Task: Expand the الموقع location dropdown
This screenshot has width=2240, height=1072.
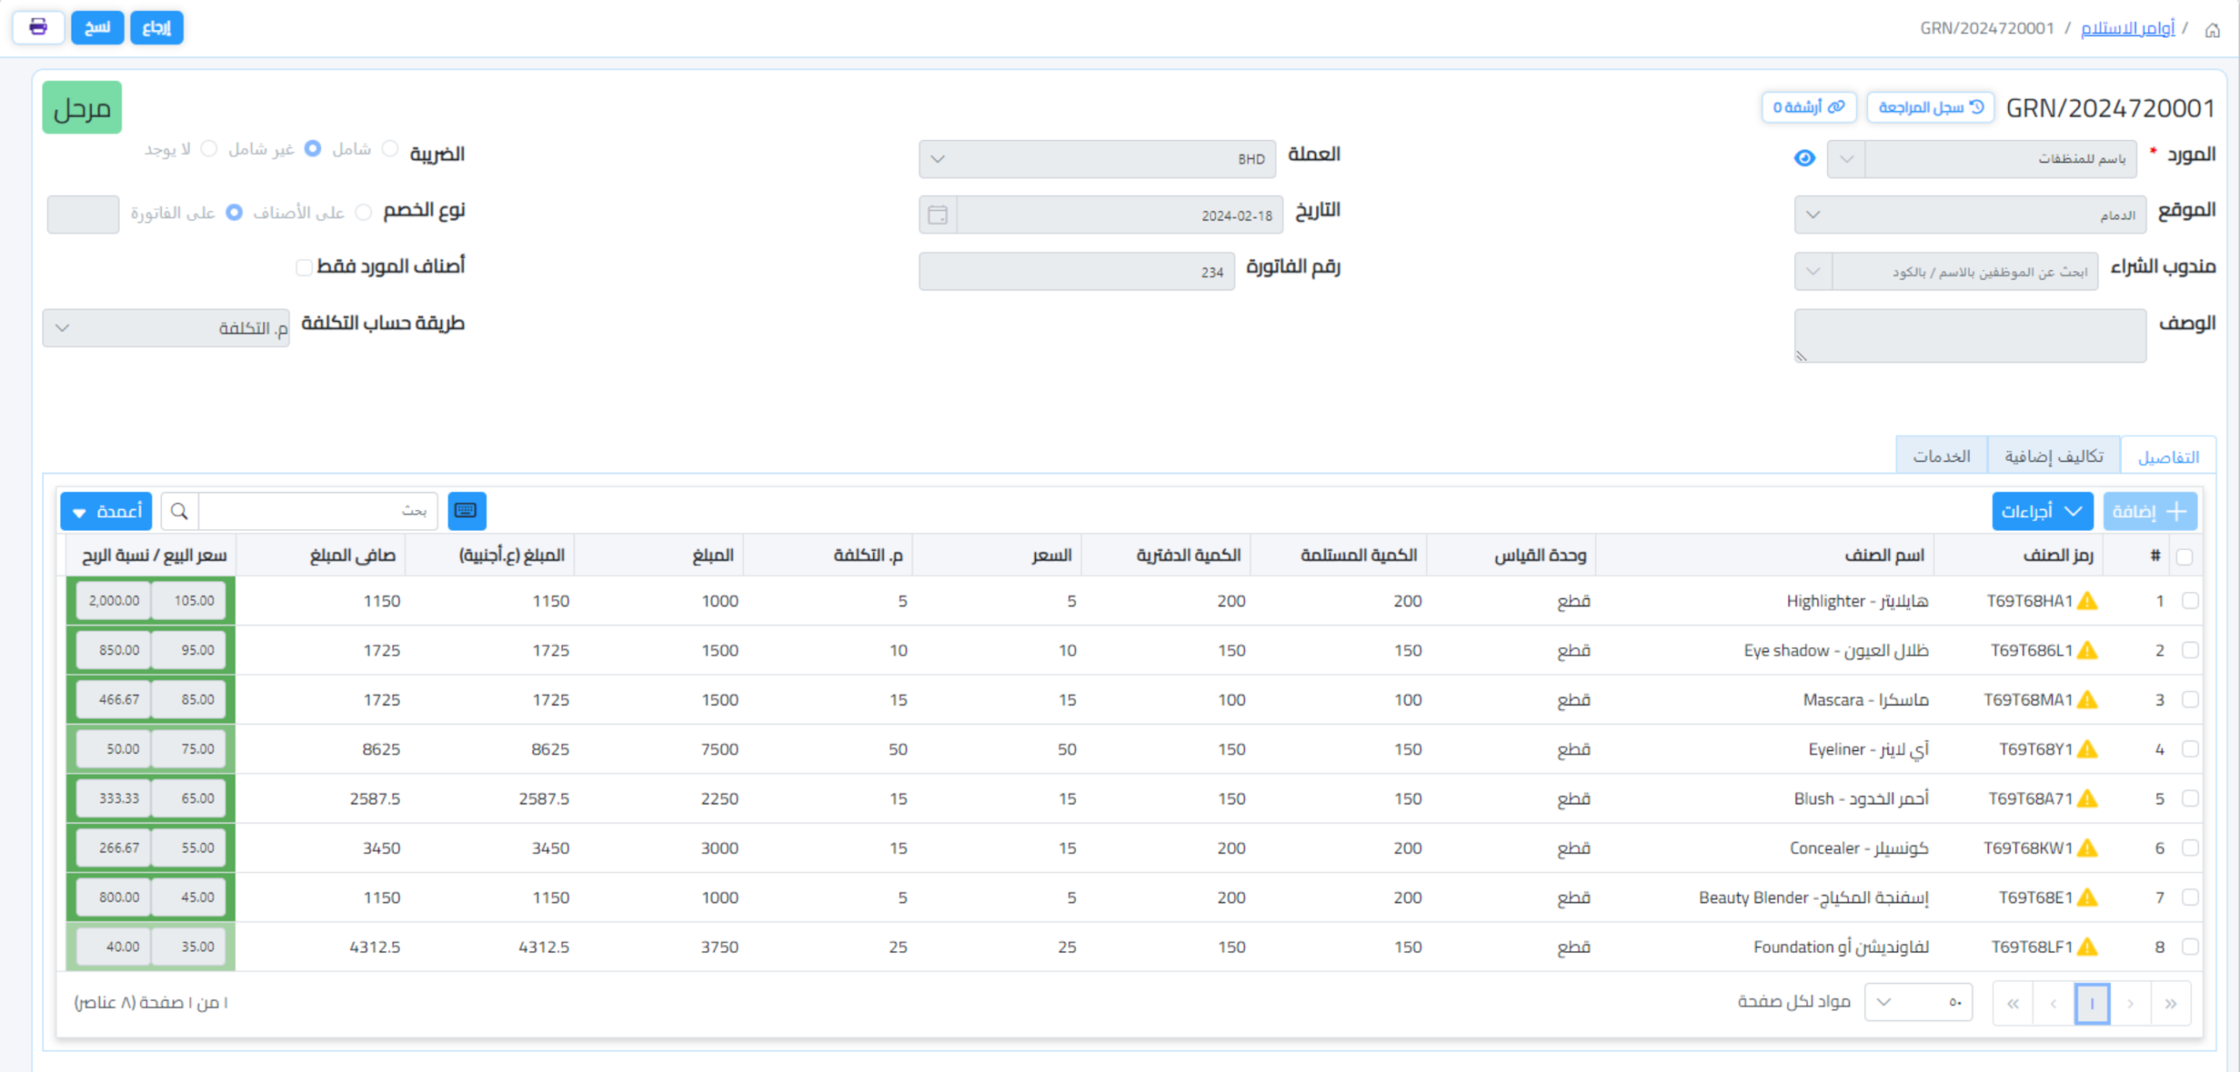Action: coord(1969,215)
